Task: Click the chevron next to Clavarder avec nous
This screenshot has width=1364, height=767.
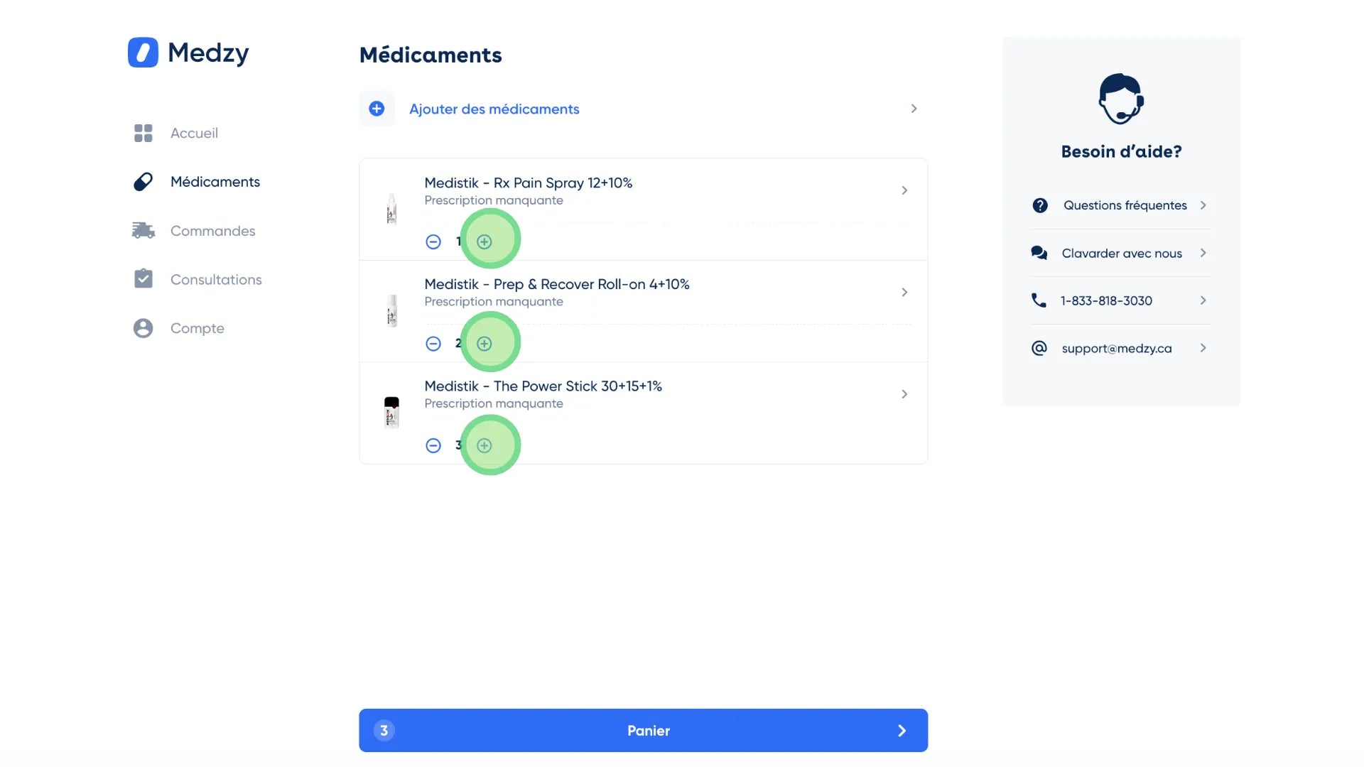Action: tap(1203, 253)
